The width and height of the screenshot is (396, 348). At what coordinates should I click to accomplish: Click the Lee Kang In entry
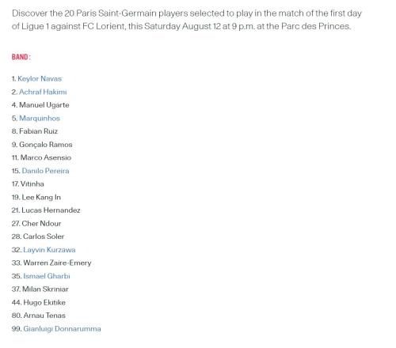click(36, 197)
